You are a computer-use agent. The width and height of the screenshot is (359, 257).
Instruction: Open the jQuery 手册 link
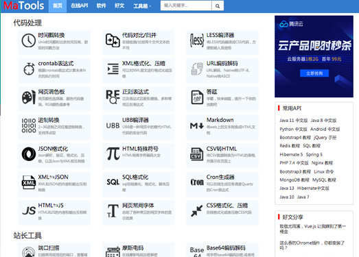[325, 138]
